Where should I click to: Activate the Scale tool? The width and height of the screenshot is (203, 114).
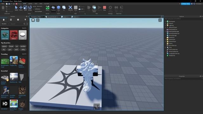point(25,8)
